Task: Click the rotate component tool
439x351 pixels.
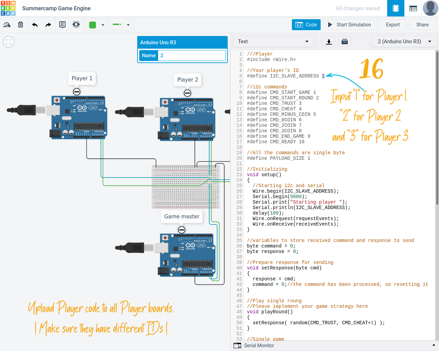Action: click(x=7, y=25)
